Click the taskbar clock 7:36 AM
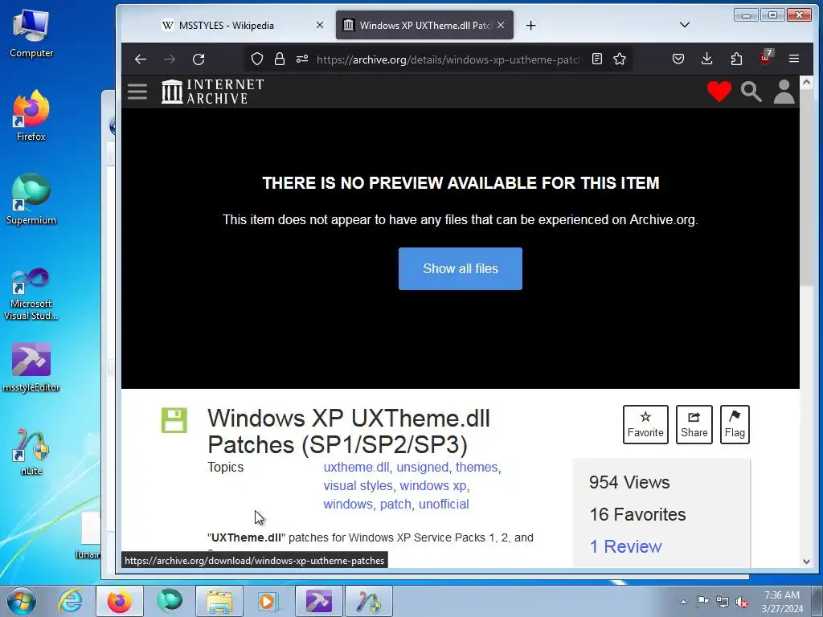823x617 pixels. coord(782,602)
